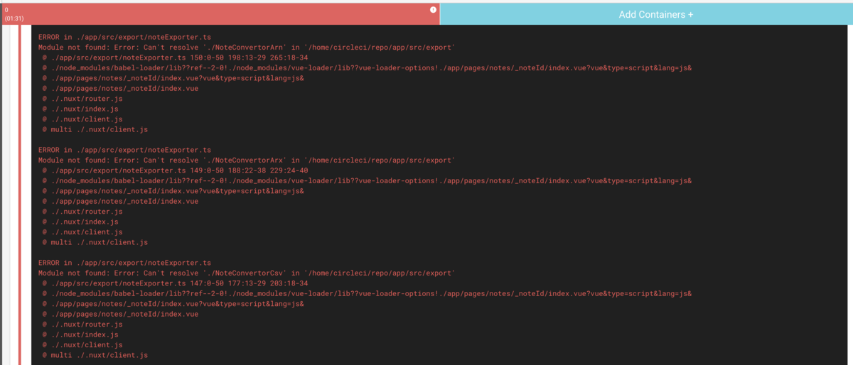Click the ERROR in noteExporter.ts line above the NoteConvertorArx message
This screenshot has height=365, width=853.
click(124, 150)
